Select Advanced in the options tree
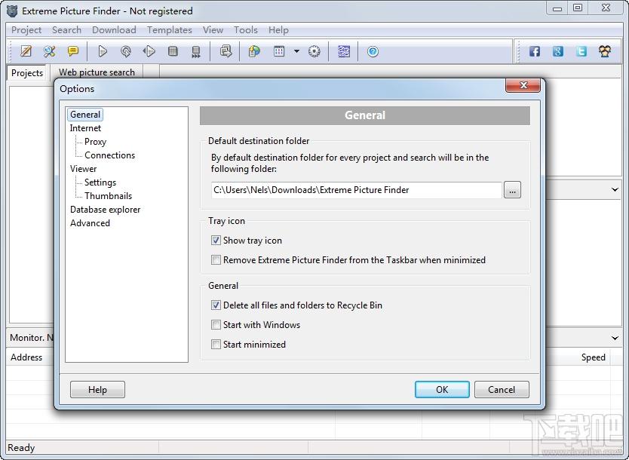The width and height of the screenshot is (629, 460). [90, 223]
